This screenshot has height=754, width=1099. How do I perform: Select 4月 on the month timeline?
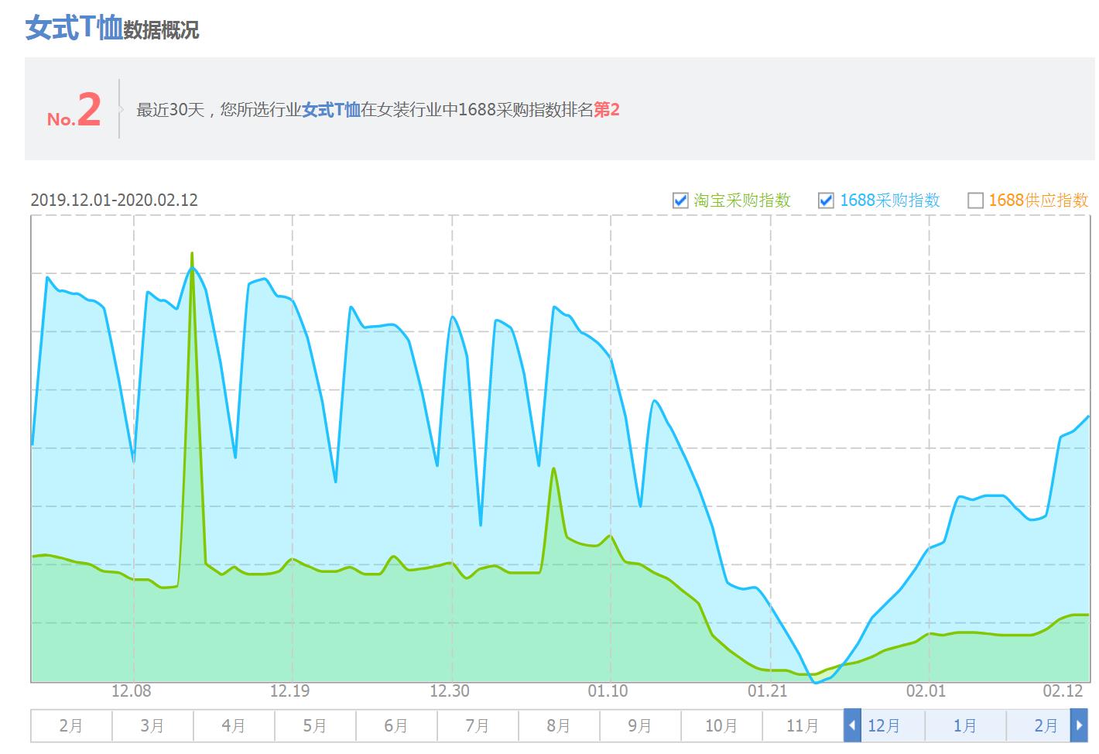click(234, 726)
